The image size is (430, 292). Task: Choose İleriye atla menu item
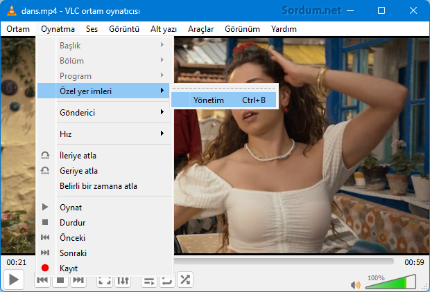[x=103, y=156]
